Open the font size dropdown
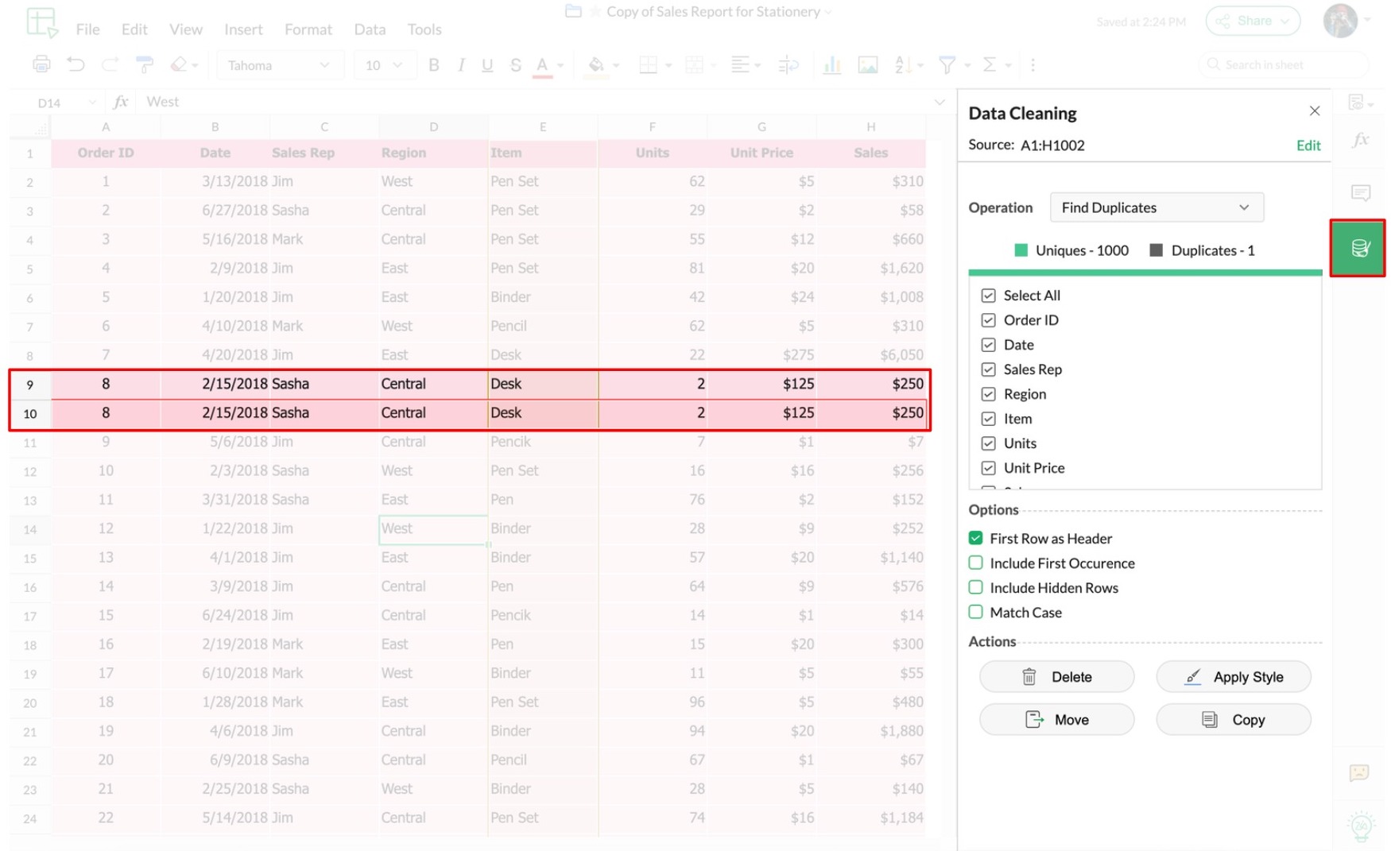This screenshot has width=1391, height=851. click(x=384, y=65)
